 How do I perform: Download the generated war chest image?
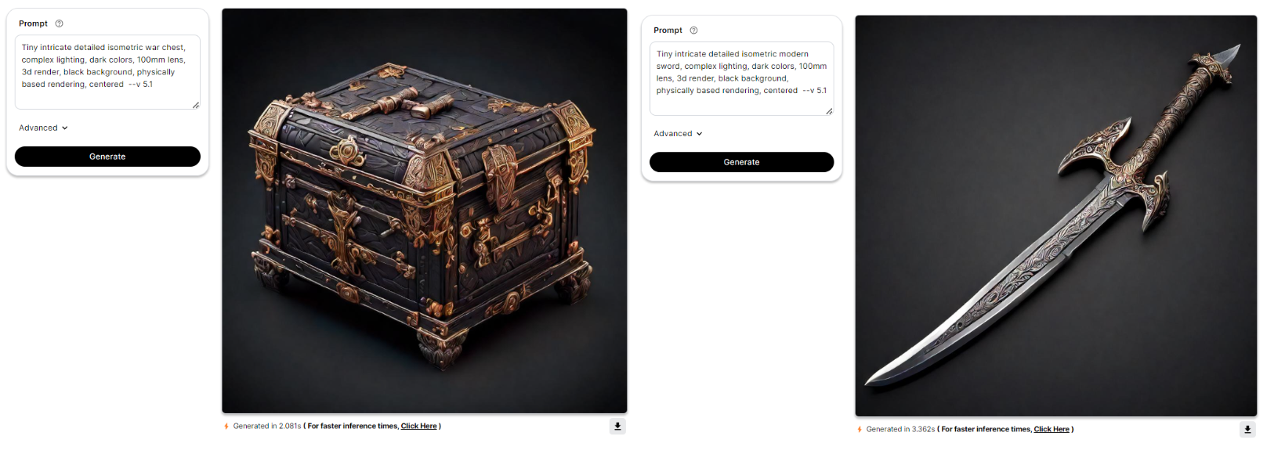pos(617,427)
